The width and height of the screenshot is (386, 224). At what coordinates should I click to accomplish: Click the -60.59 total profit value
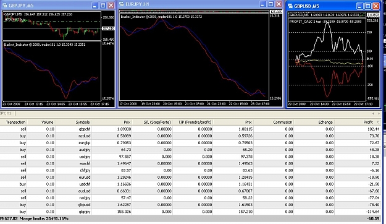(372, 218)
